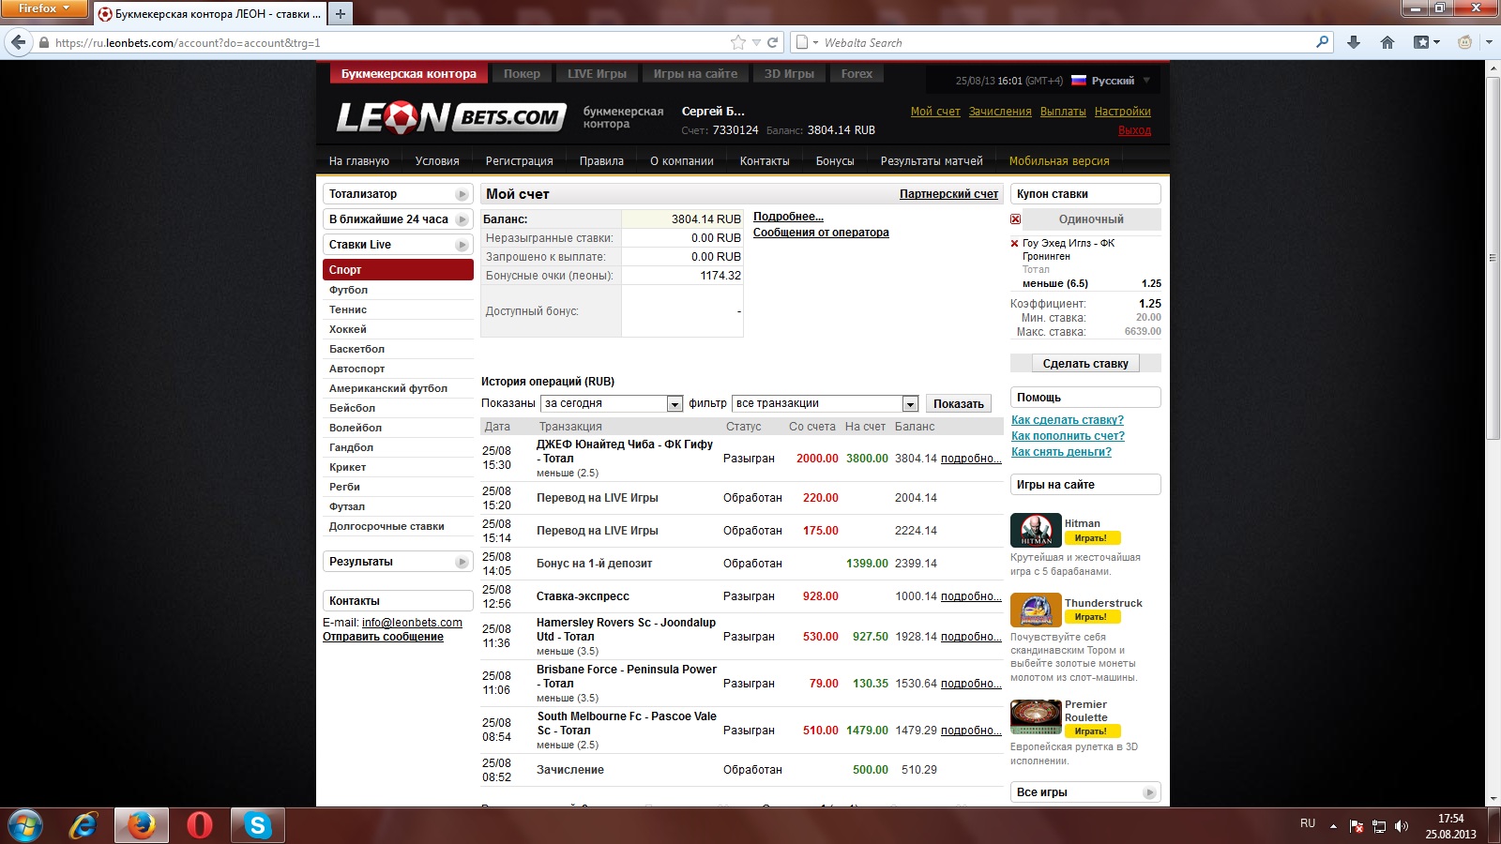
Task: Open the Зачисления link
Action: tap(1000, 112)
